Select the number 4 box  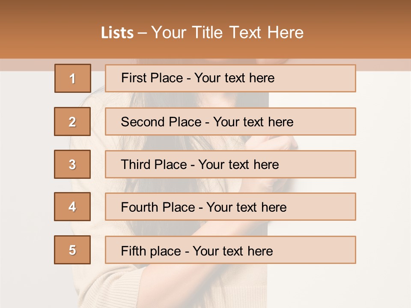[x=72, y=207]
